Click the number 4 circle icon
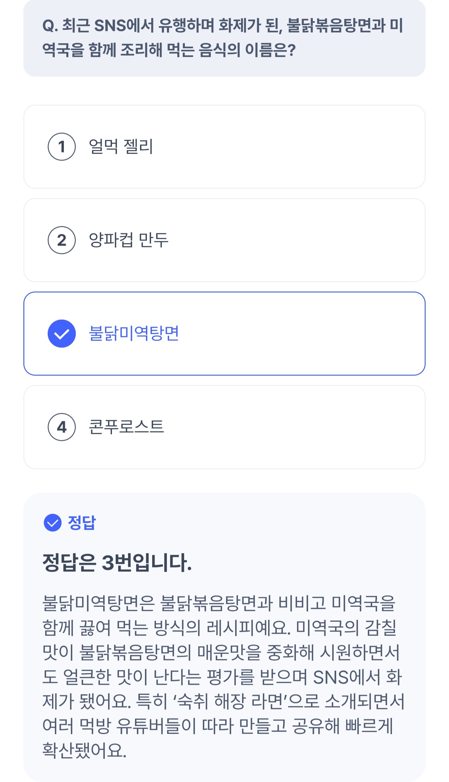The image size is (449, 782). pyautogui.click(x=61, y=427)
